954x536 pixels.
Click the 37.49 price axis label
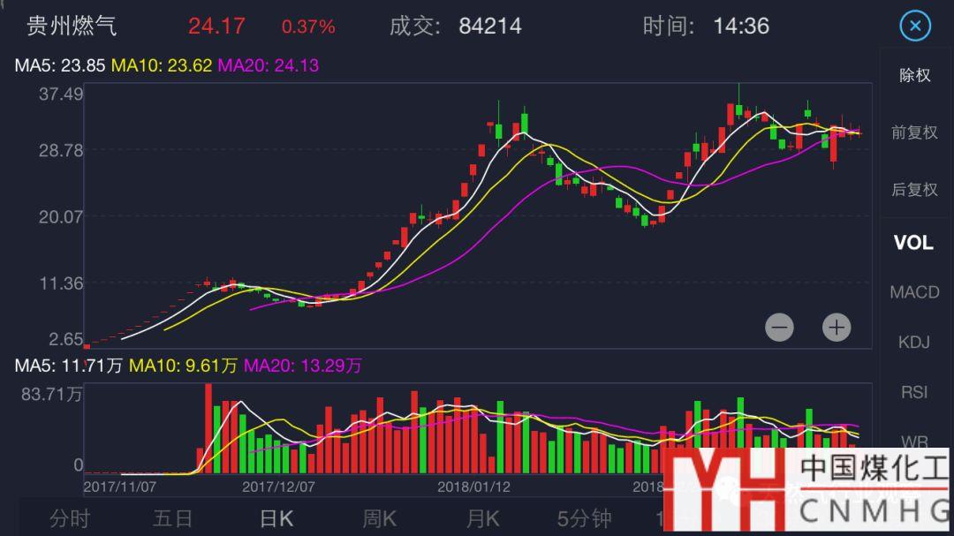61,94
